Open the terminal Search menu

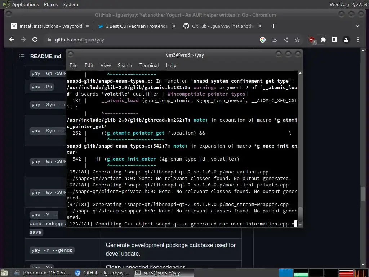coord(125,65)
